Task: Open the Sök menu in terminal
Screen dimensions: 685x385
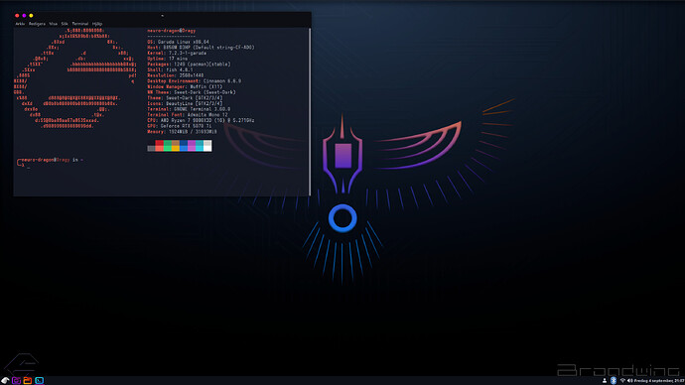Action: 65,24
